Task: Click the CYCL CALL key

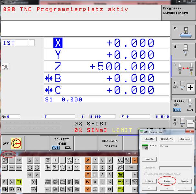Action: pyautogui.click(x=62, y=182)
